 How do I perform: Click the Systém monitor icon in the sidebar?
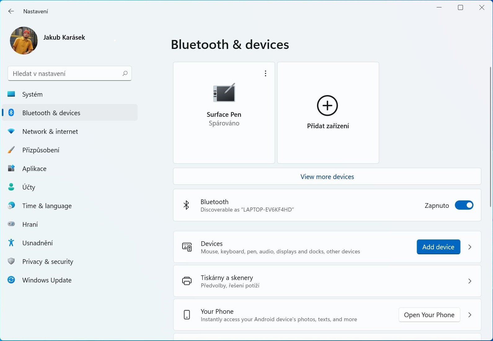click(11, 94)
